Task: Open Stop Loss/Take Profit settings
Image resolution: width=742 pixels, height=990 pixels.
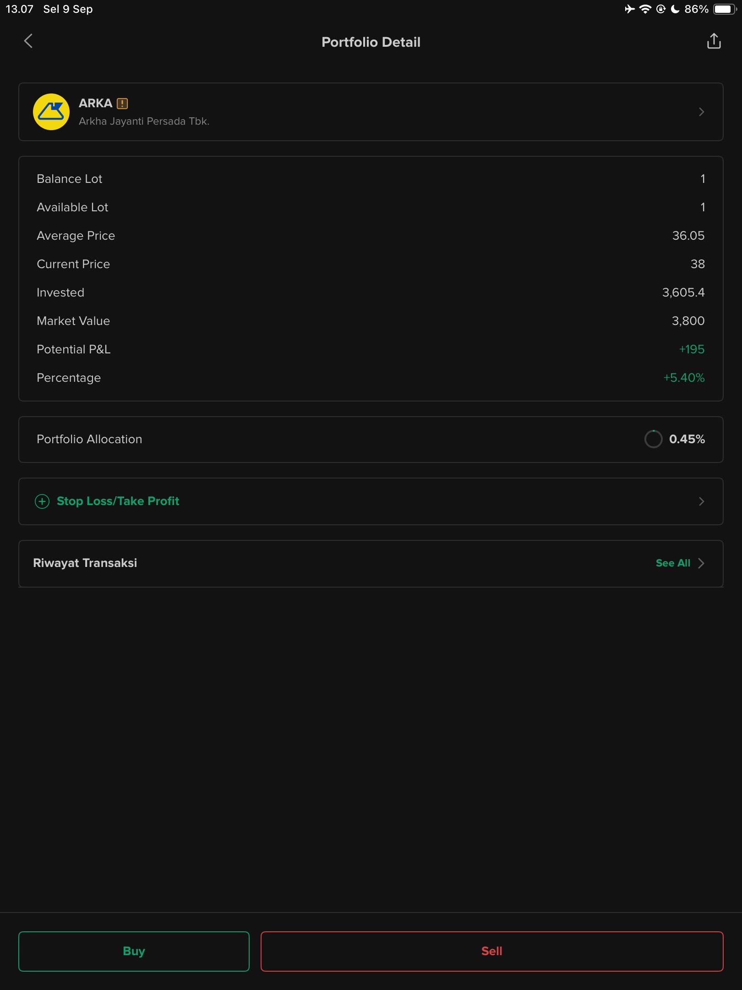Action: coord(371,501)
